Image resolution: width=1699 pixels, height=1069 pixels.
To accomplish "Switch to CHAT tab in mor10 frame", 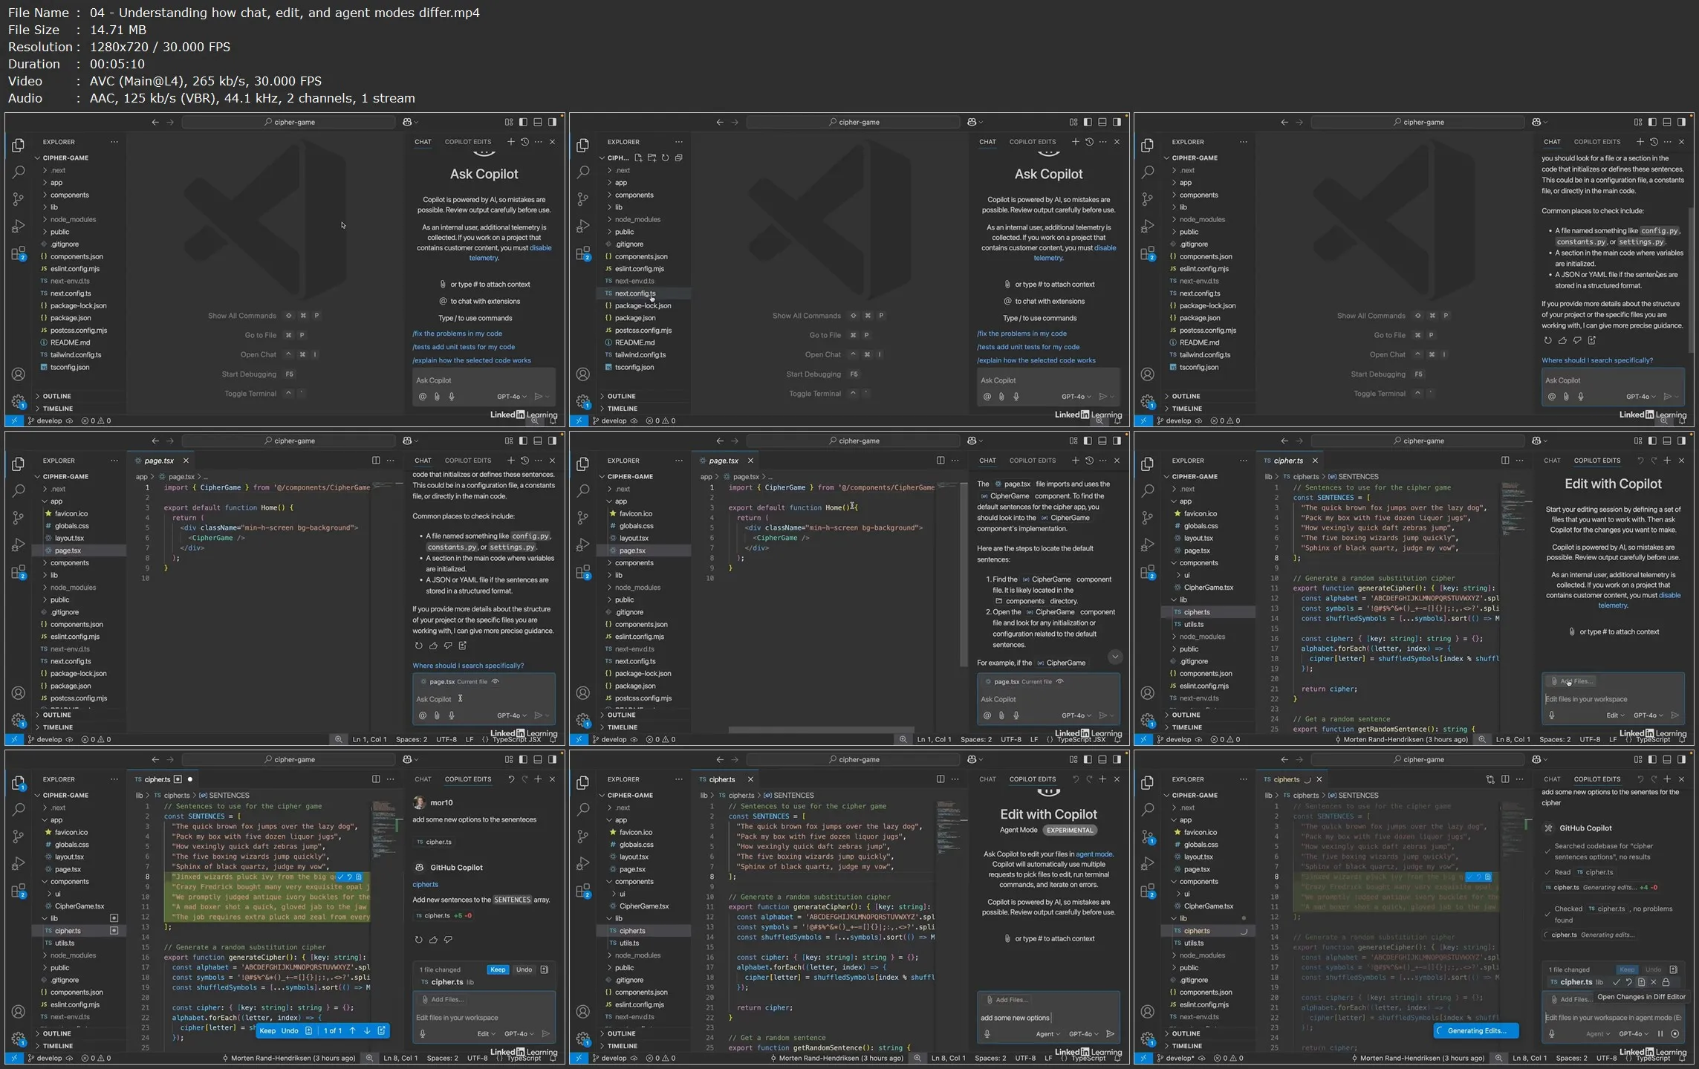I will point(423,779).
